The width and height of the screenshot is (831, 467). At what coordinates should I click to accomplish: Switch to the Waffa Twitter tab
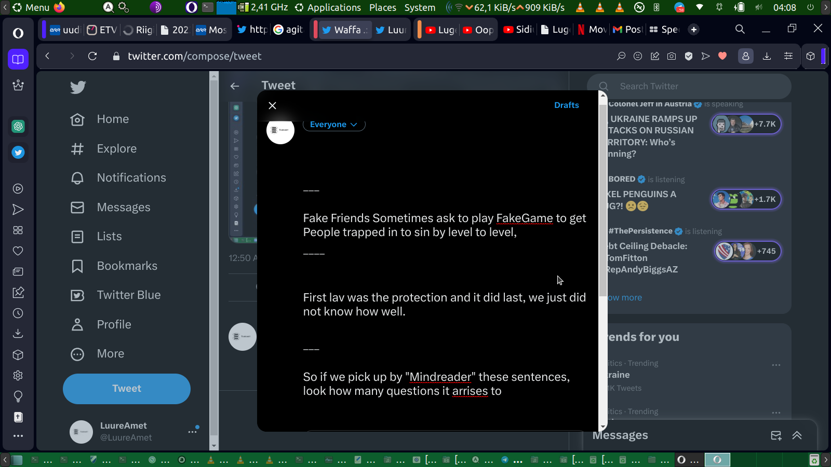pyautogui.click(x=344, y=30)
